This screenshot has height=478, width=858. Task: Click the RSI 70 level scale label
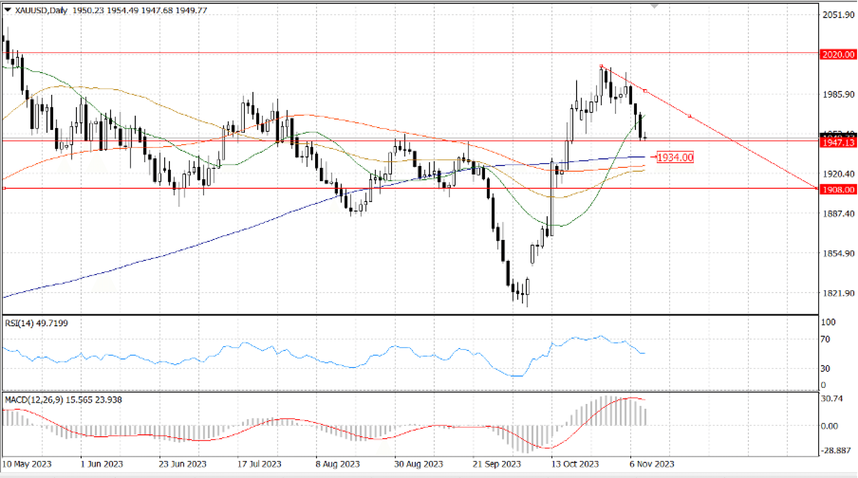click(x=825, y=339)
